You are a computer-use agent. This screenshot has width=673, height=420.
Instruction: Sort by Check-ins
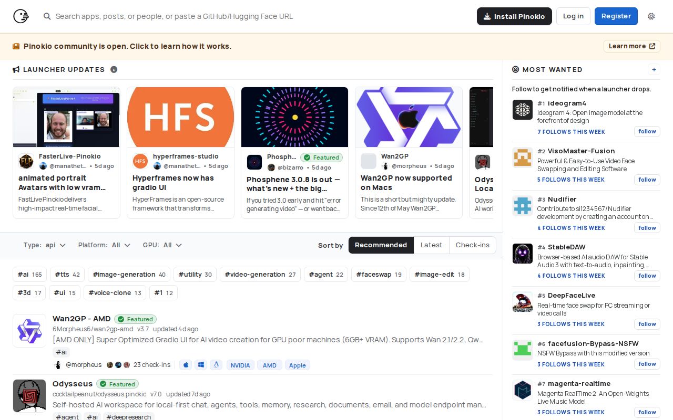coord(472,245)
